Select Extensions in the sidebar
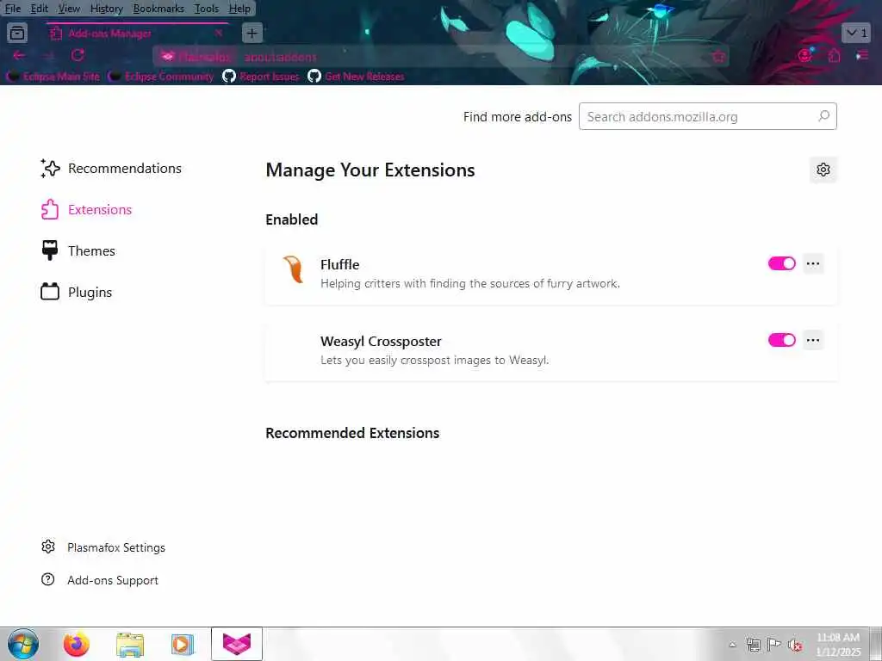882x661 pixels. (86, 210)
